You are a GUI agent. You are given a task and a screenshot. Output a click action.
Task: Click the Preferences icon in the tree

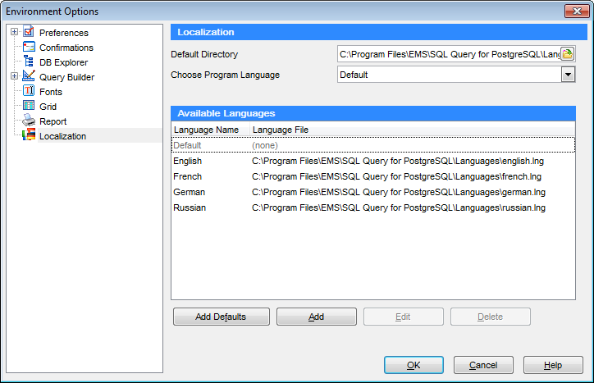(29, 33)
